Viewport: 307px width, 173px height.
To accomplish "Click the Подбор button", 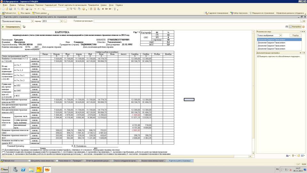I will [295, 36].
